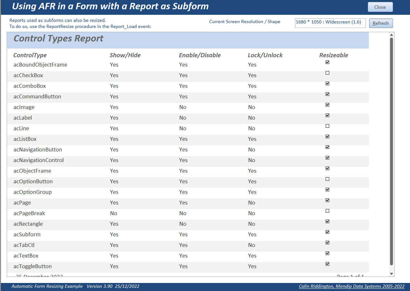The image size is (410, 291).
Task: Toggle the Resizeable checkbox for acLabel
Action: tap(327, 115)
